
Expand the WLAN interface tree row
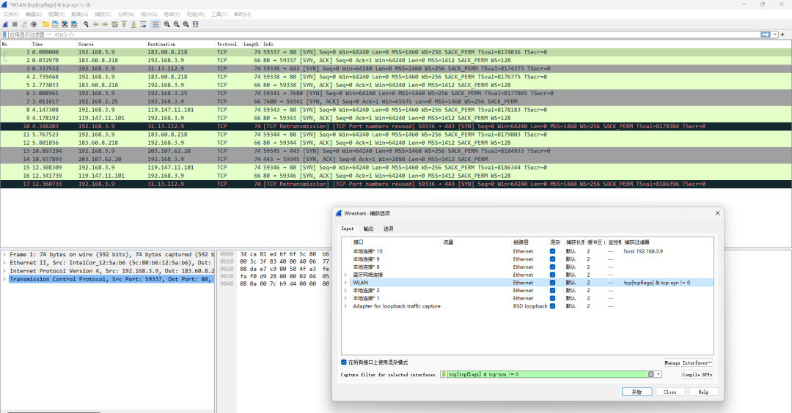coord(346,283)
